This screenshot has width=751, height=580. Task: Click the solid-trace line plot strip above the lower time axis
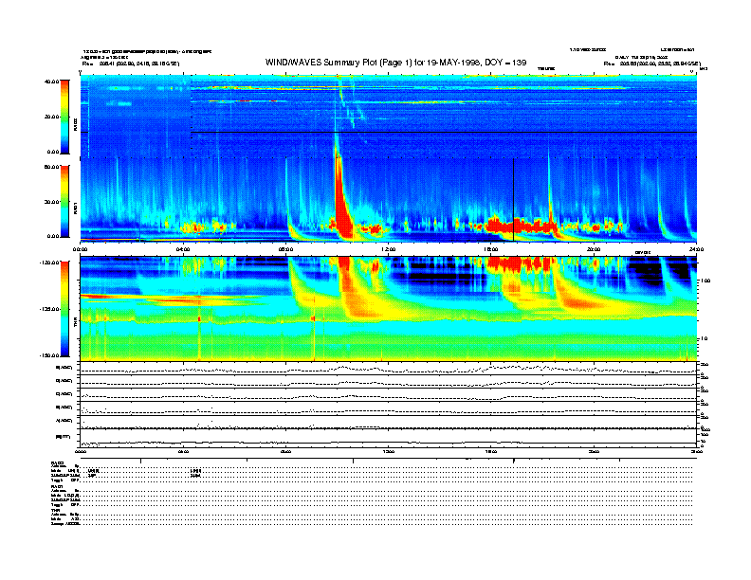pyautogui.click(x=388, y=438)
